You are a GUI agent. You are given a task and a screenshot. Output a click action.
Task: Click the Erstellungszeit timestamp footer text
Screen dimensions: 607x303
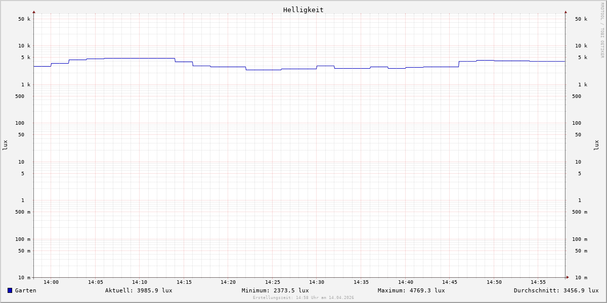[303, 298]
